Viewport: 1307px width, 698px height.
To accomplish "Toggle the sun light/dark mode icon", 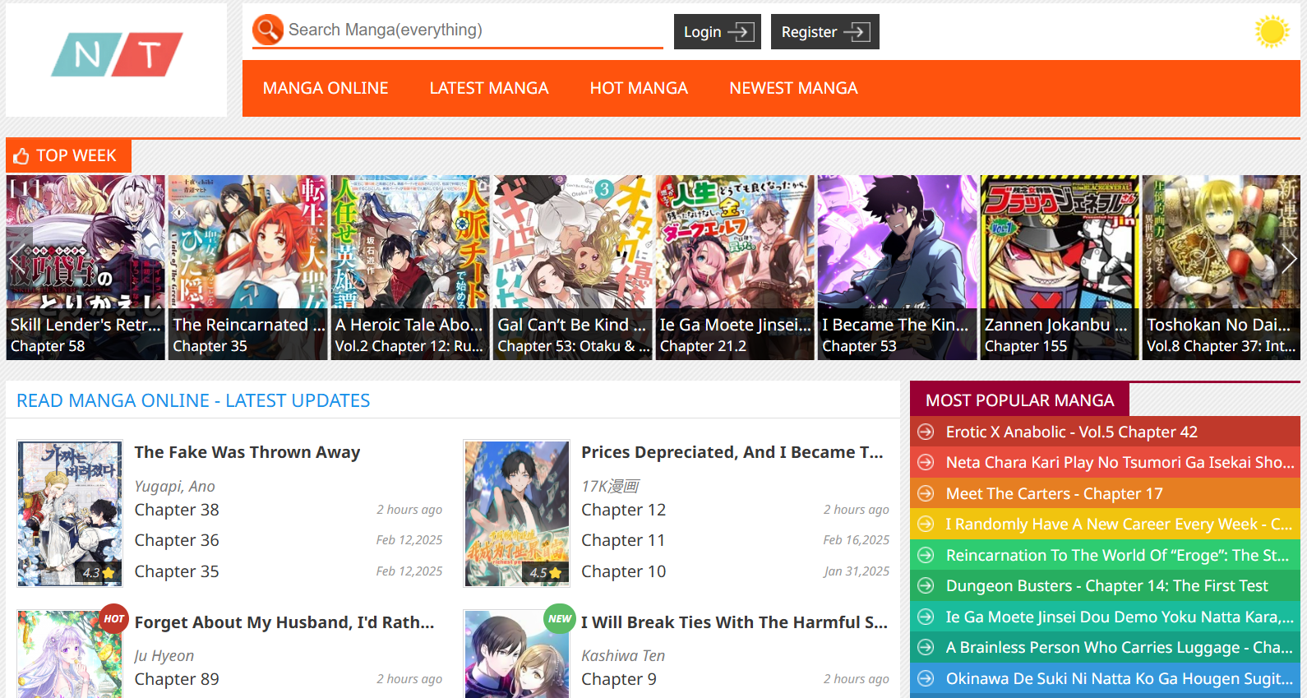I will pos(1272,31).
